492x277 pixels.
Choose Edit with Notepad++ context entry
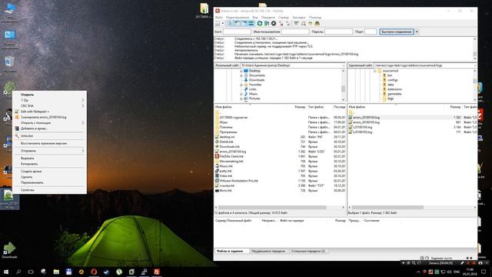(49, 112)
